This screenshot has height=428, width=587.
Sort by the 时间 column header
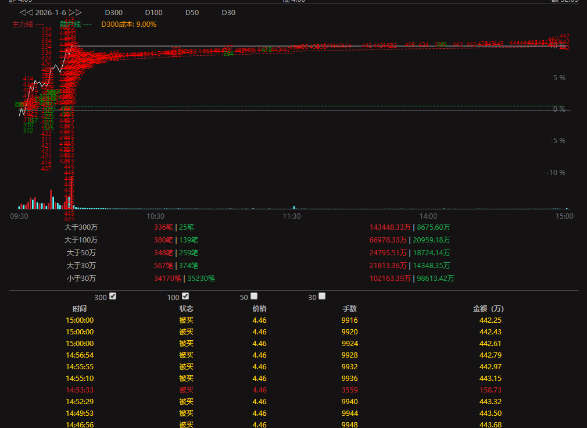click(80, 309)
